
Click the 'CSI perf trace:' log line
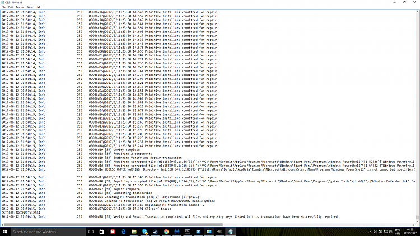(86, 209)
